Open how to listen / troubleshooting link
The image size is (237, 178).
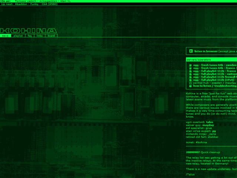tap(215, 86)
